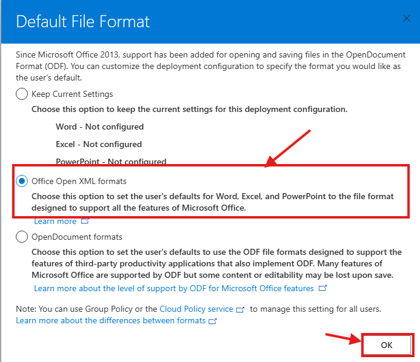Click the 'PowerPoint - Not configured' text
The height and width of the screenshot is (362, 420).
(111, 161)
